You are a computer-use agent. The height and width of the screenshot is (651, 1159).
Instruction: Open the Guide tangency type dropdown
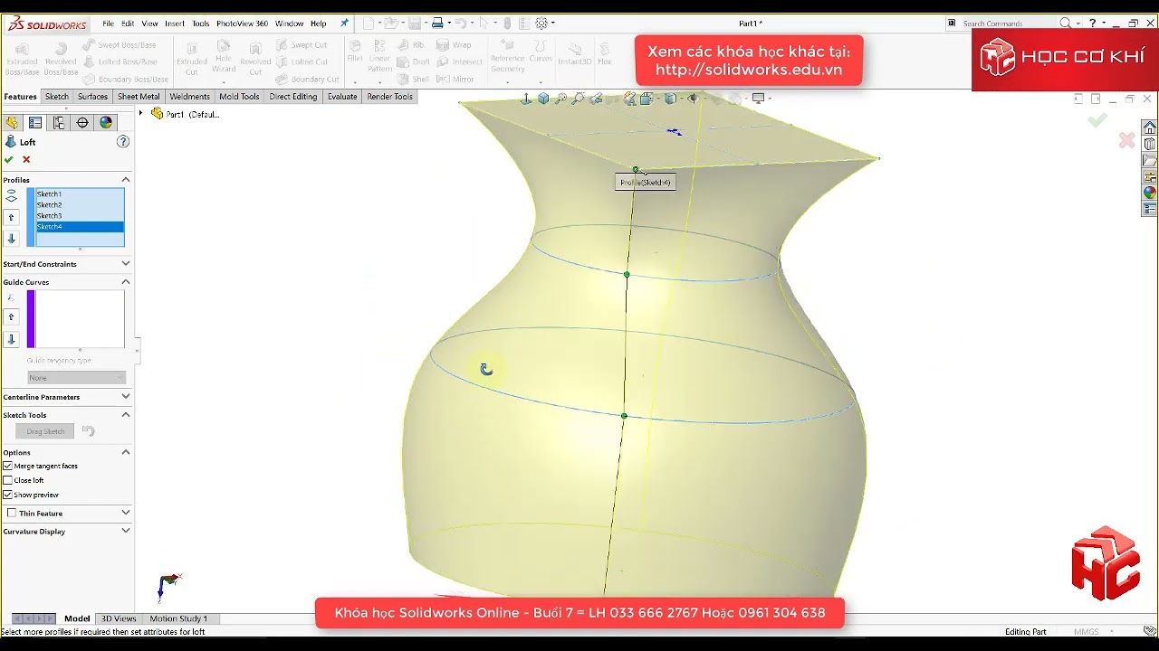[x=76, y=378]
